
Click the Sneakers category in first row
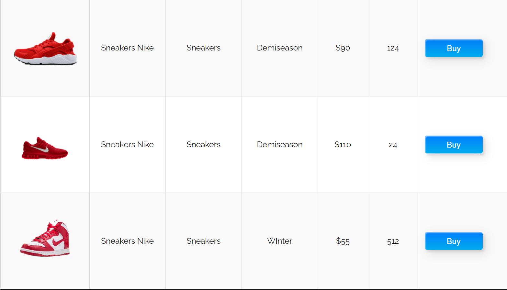click(203, 48)
